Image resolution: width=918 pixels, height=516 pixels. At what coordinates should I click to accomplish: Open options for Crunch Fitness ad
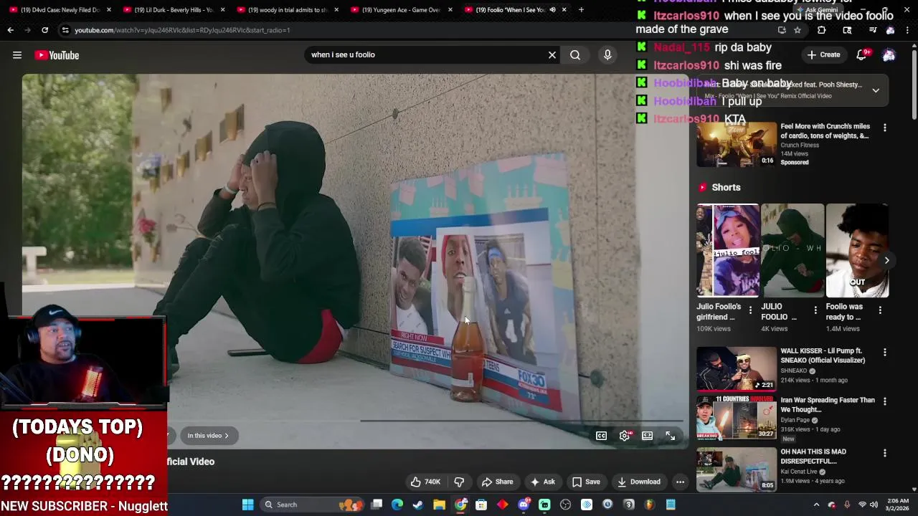pos(884,128)
